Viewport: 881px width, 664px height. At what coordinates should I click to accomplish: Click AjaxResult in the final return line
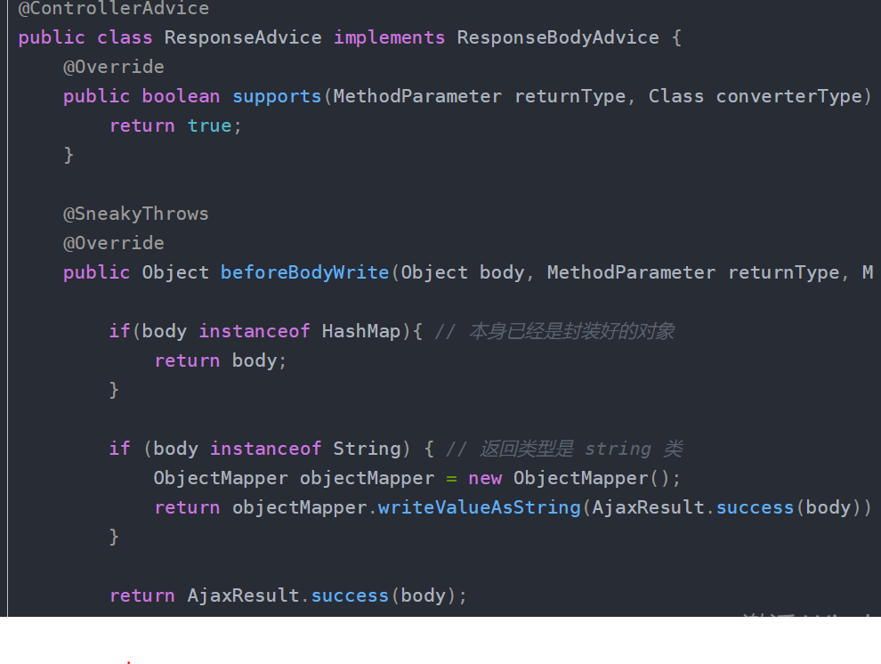click(x=243, y=595)
